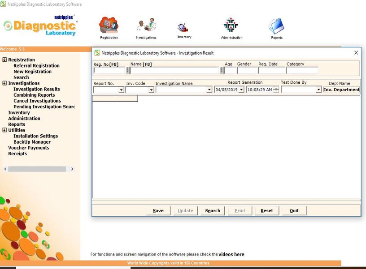Open Combining Reports in sidebar
Image resolution: width=366 pixels, height=269 pixels.
[34, 95]
